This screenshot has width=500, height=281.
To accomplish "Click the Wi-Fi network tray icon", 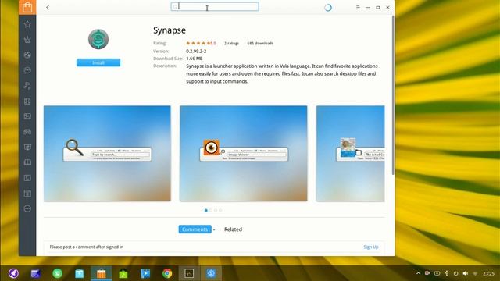I will point(475,273).
